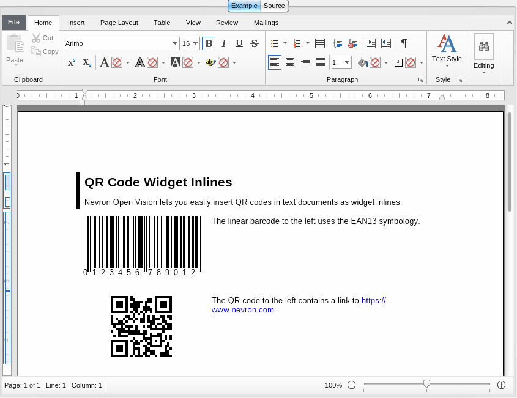Click the increase indent icon
The image size is (517, 398).
[371, 43]
